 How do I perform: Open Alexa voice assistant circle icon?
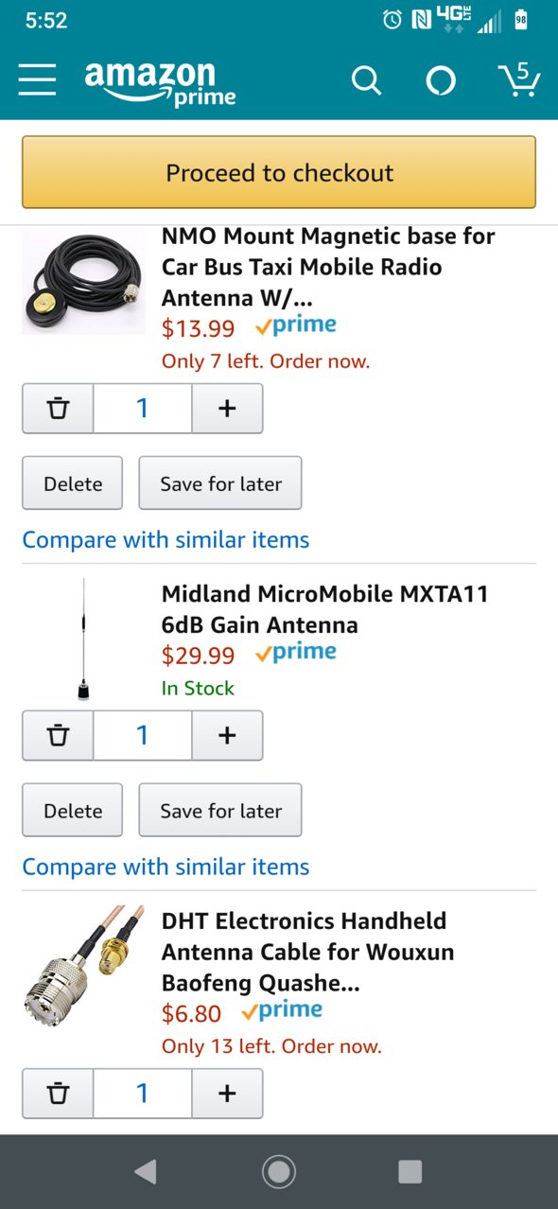[441, 81]
